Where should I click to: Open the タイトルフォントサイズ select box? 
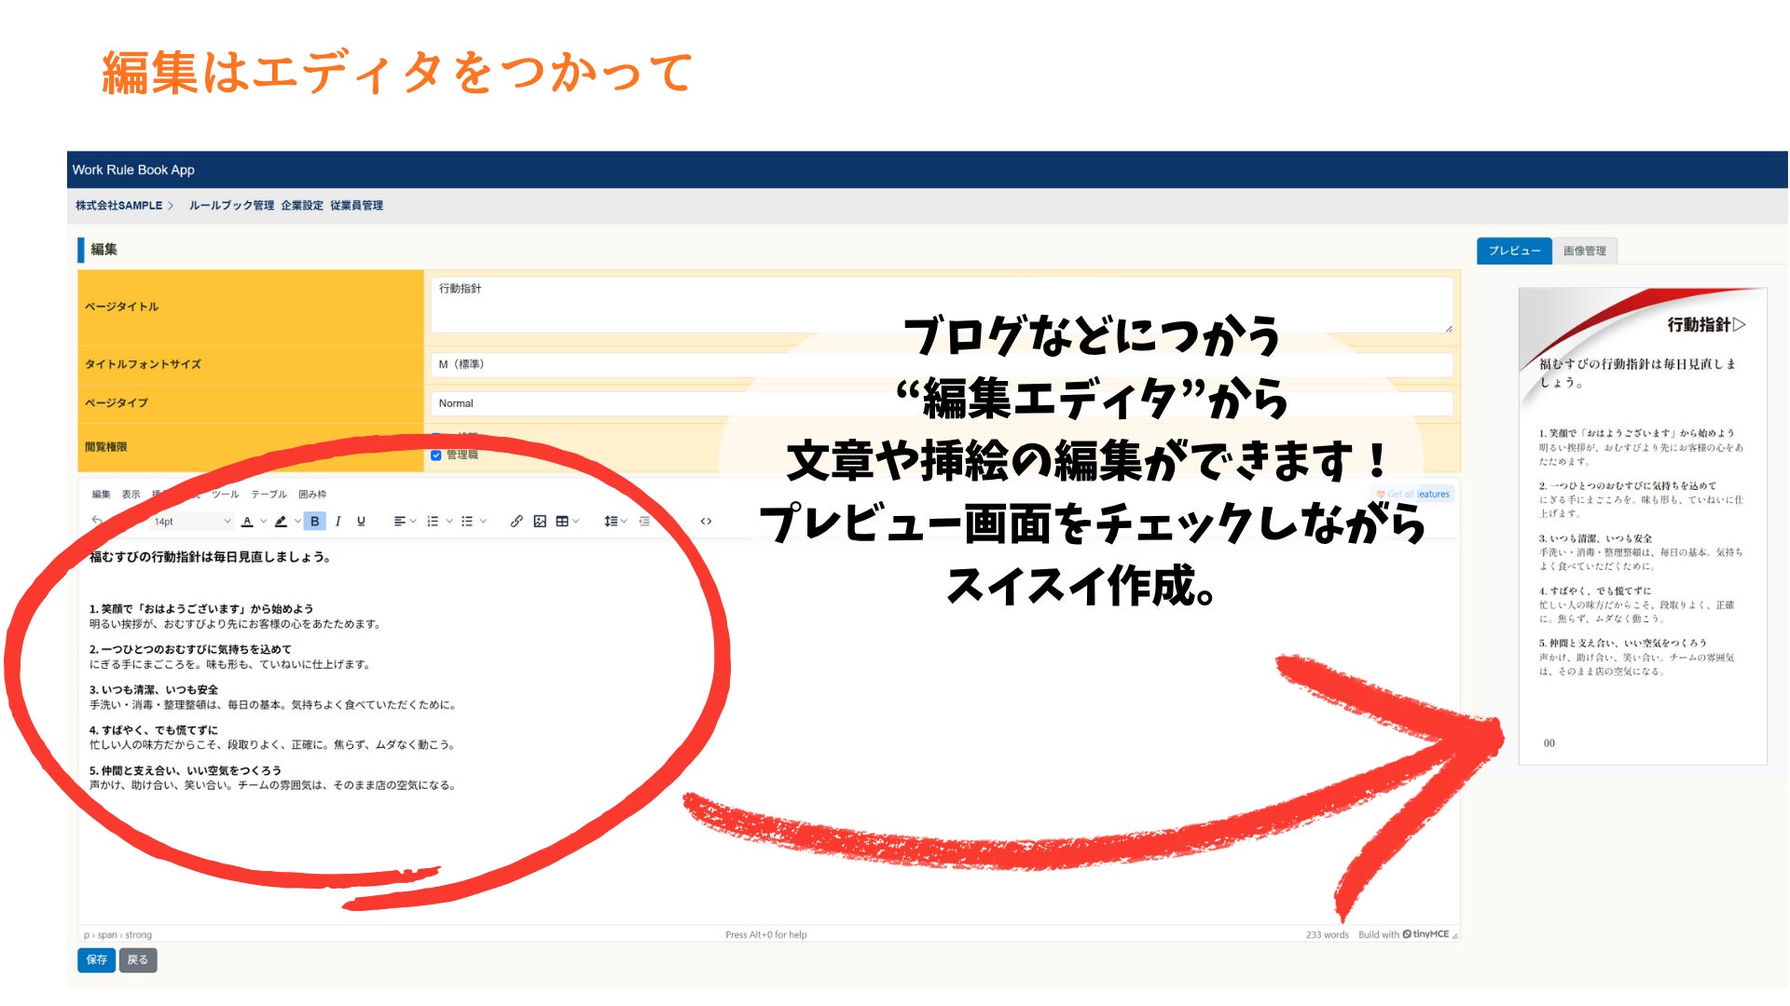(x=940, y=364)
